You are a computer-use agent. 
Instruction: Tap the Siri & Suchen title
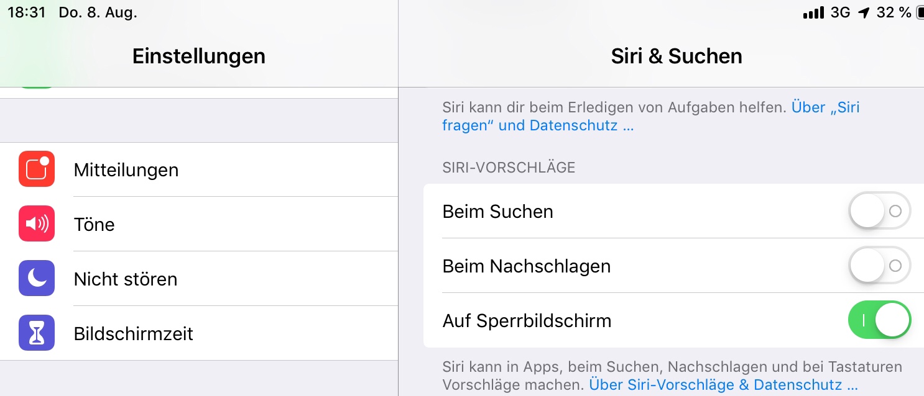pyautogui.click(x=677, y=56)
